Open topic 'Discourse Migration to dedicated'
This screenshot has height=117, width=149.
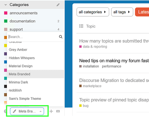click(114, 80)
